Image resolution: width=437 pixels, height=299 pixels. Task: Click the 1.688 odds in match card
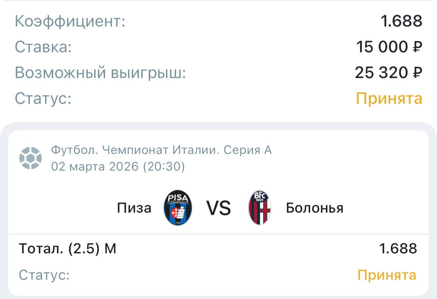pyautogui.click(x=398, y=249)
